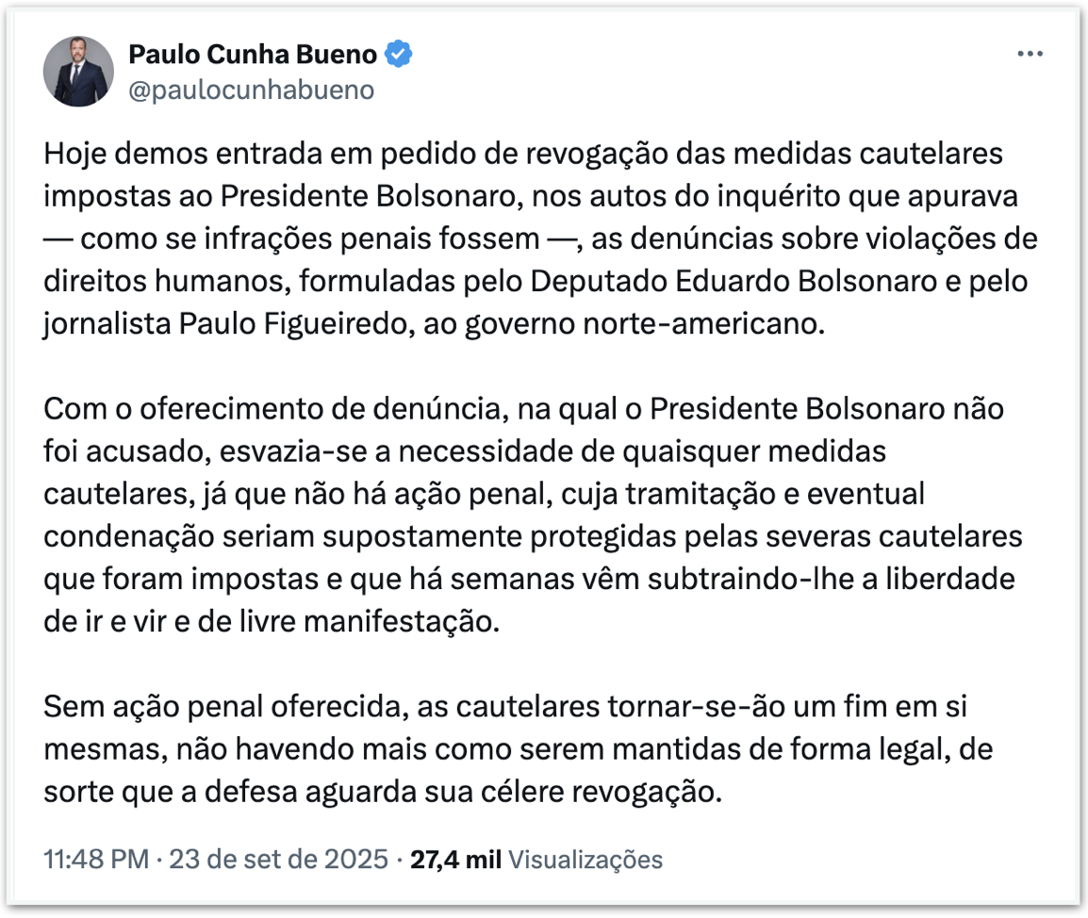Open the three-dot more options menu
1088x918 pixels.
[1030, 55]
